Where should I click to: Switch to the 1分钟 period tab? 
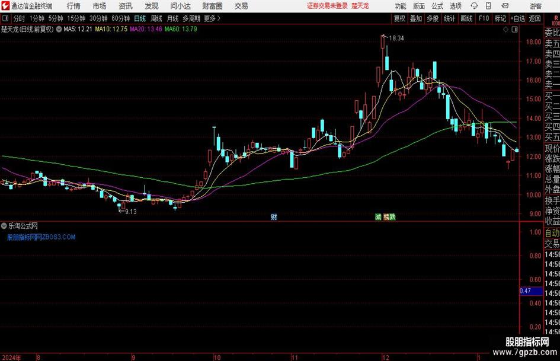37,18
